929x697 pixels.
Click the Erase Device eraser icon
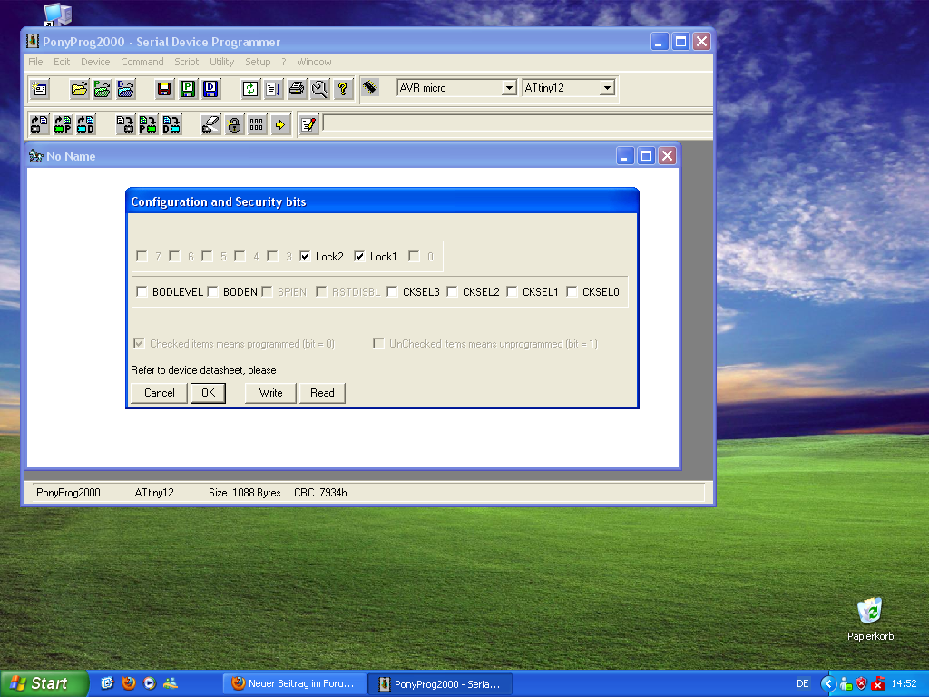pyautogui.click(x=210, y=124)
